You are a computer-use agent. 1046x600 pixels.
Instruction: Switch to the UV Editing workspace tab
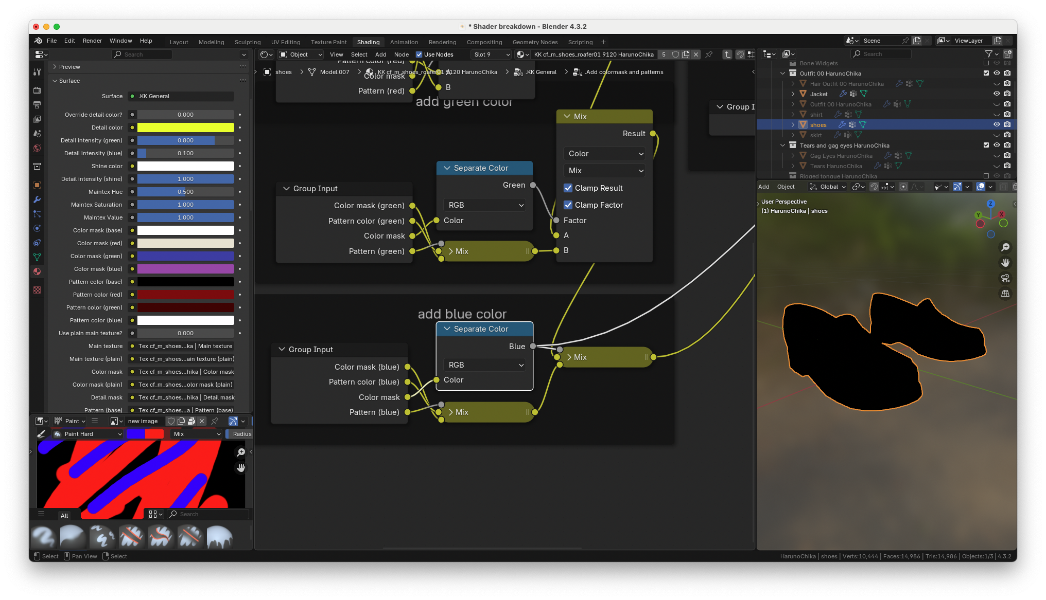coord(286,42)
